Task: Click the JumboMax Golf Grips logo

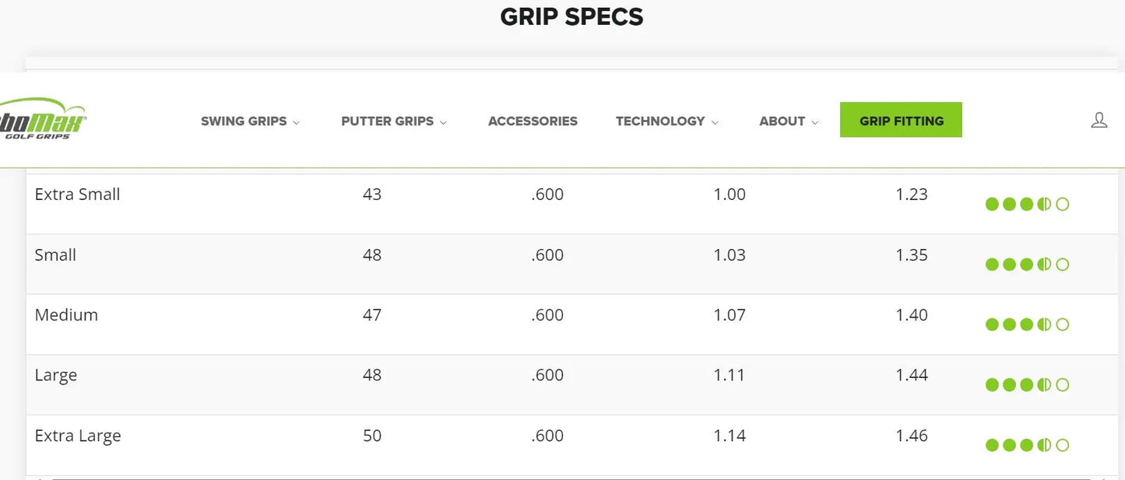Action: (x=43, y=119)
